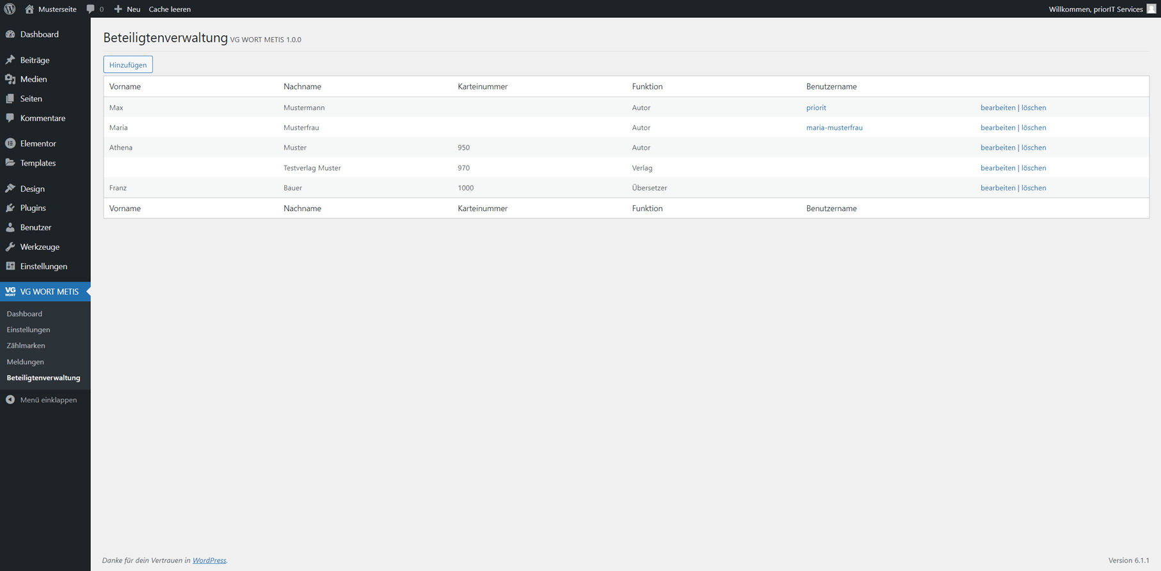
Task: Open Benutzer menu entry
Action: coord(36,228)
